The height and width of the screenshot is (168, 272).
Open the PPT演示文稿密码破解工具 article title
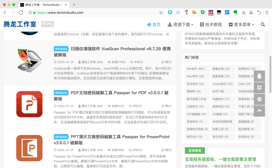pyautogui.click(x=120, y=137)
